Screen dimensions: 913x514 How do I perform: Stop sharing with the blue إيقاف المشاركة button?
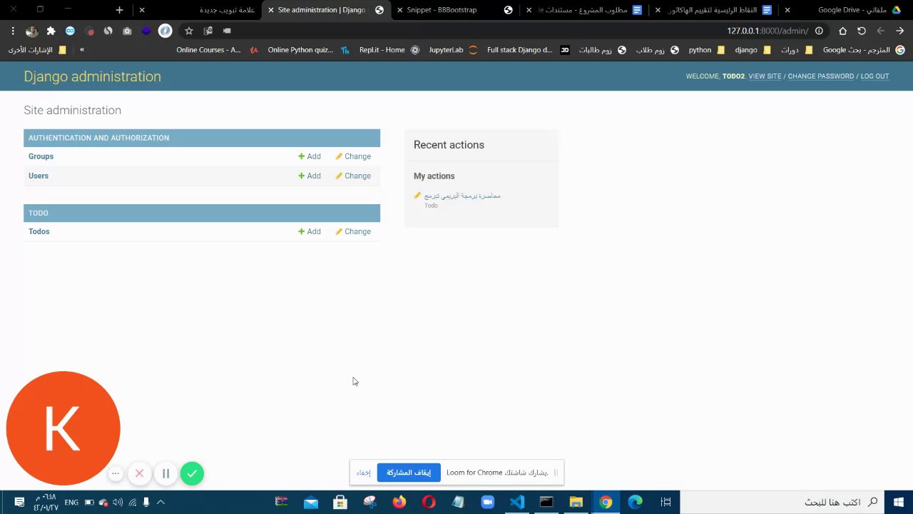click(409, 473)
